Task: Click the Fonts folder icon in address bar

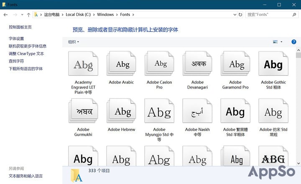Action: (x=36, y=15)
